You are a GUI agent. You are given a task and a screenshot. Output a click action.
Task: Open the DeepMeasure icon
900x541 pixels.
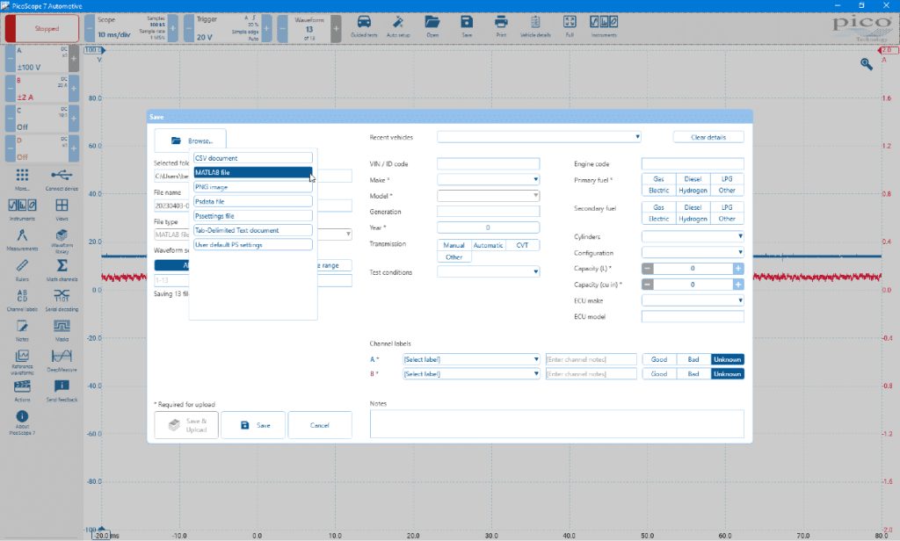(62, 357)
